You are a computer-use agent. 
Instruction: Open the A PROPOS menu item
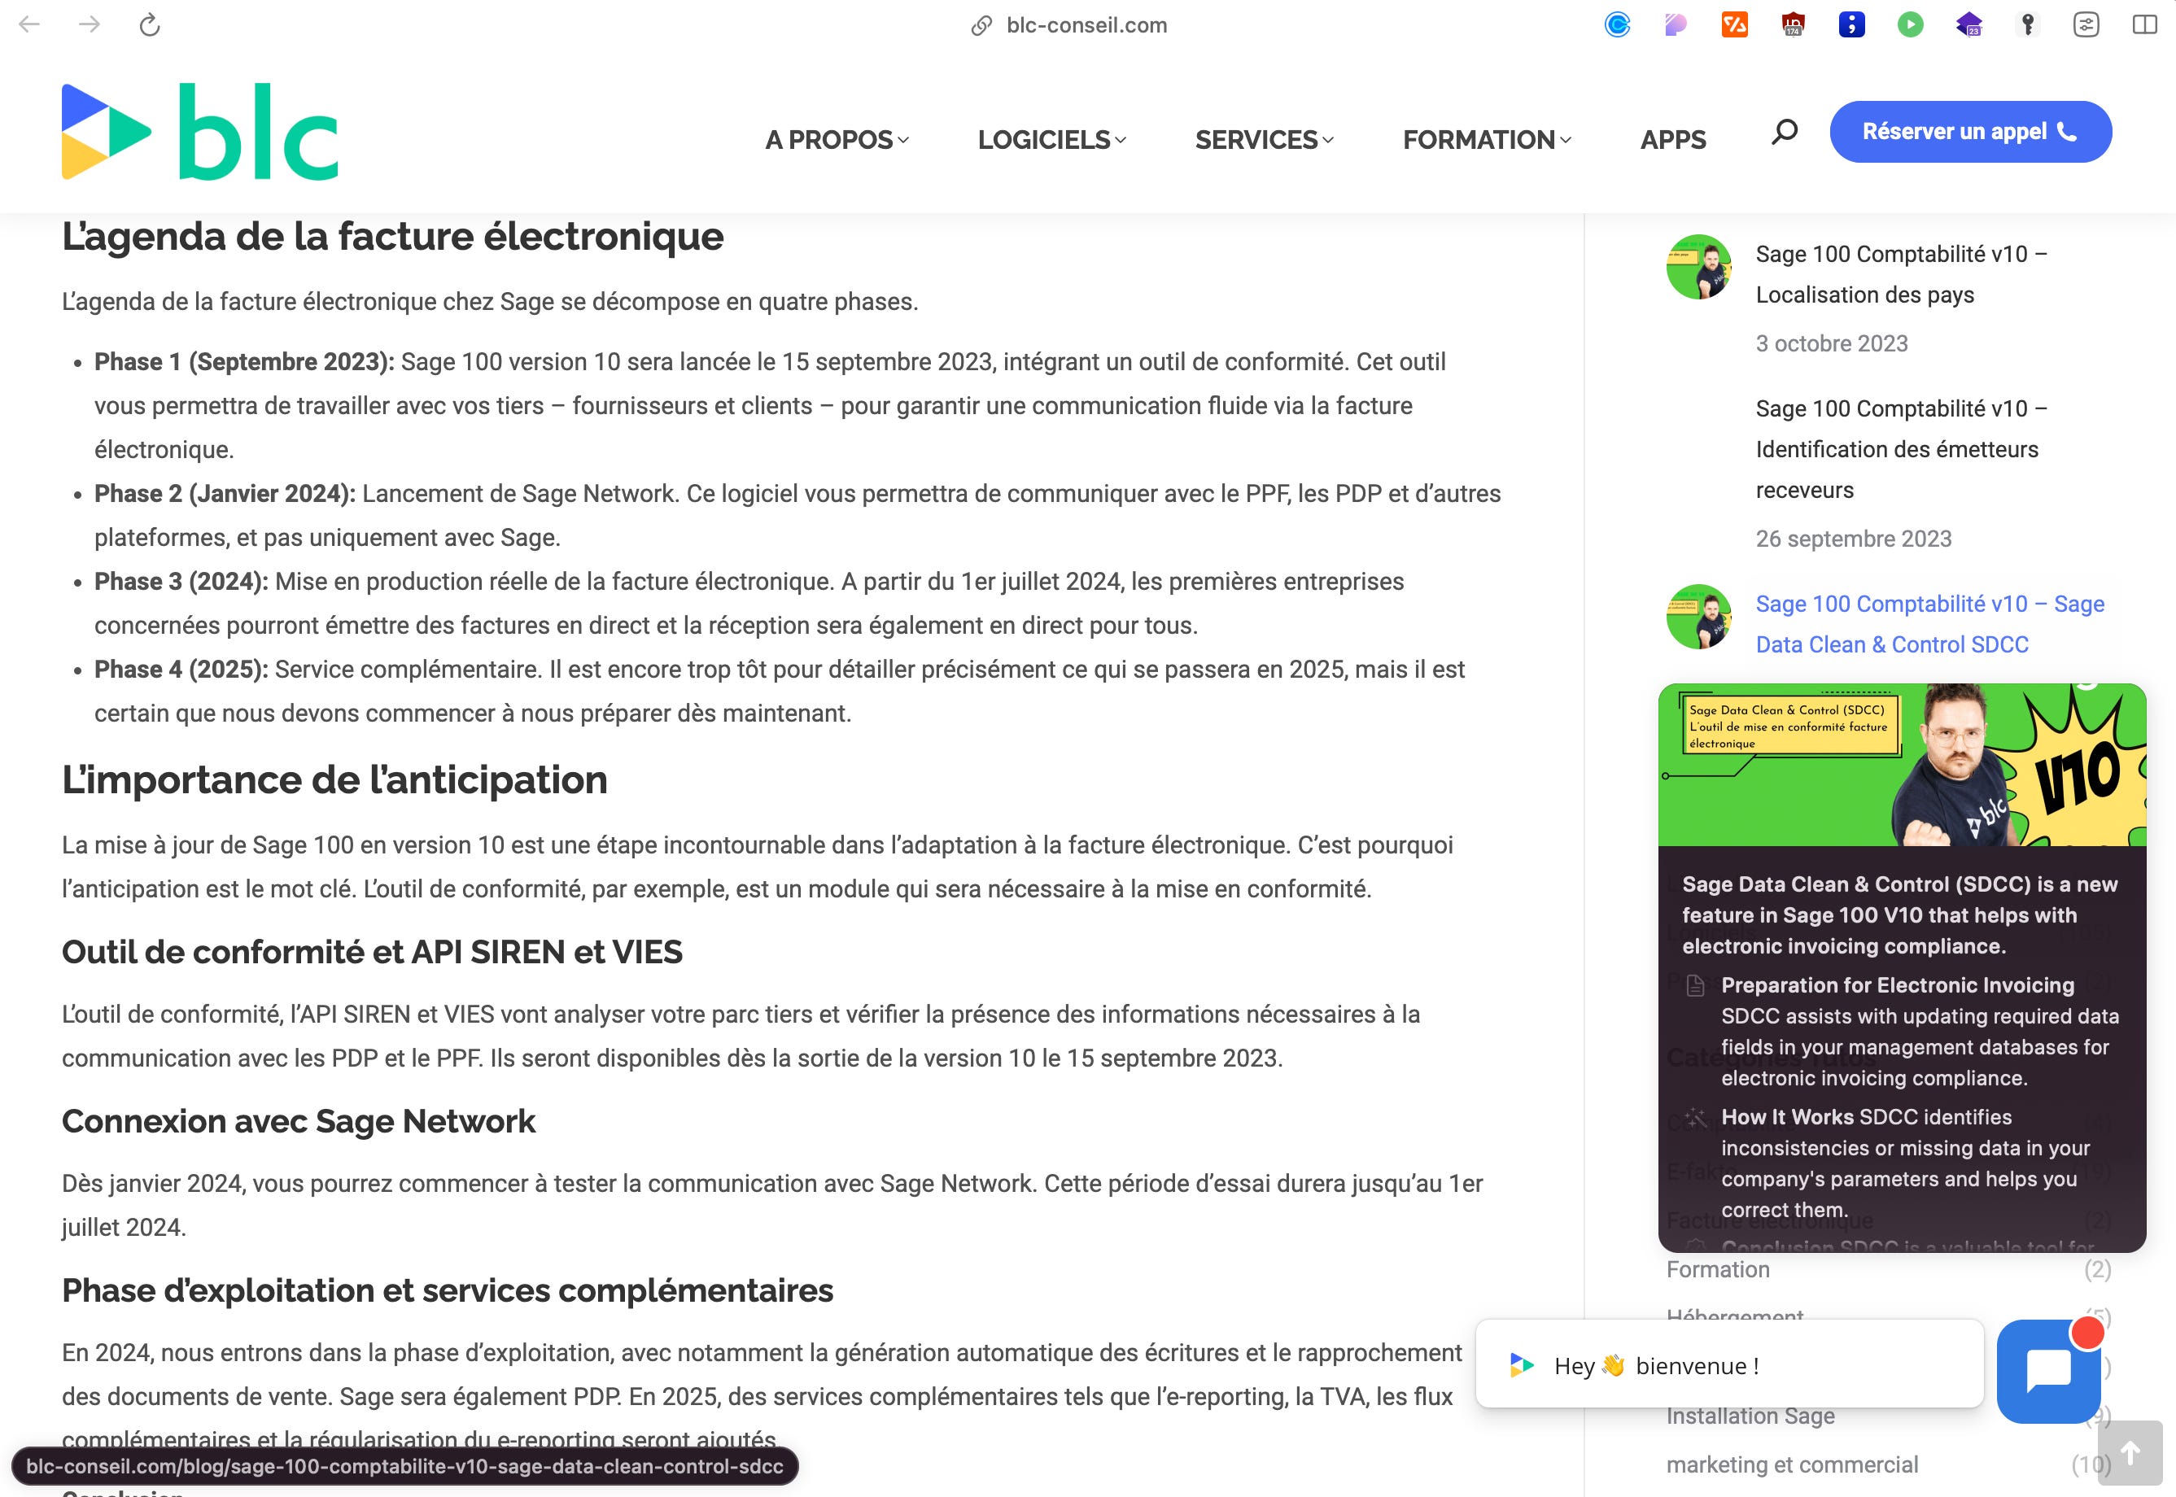829,140
